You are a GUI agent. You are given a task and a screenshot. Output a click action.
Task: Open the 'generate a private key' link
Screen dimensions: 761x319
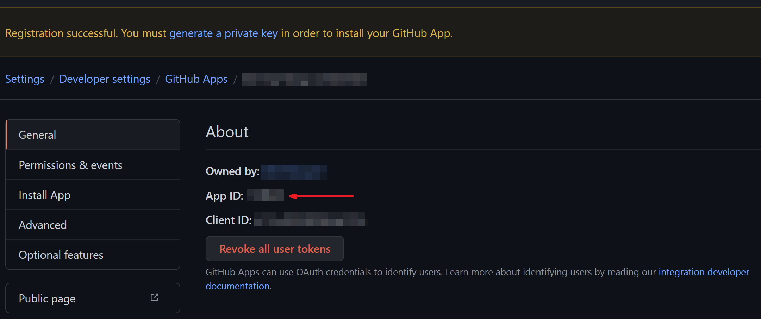point(224,33)
